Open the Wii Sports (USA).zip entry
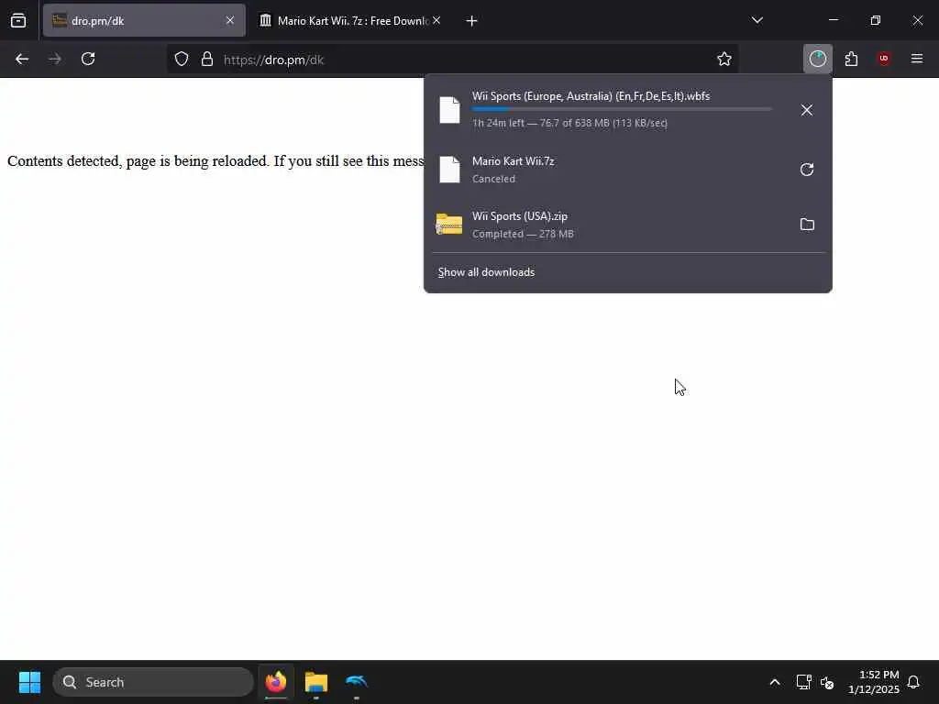939x704 pixels. point(519,216)
